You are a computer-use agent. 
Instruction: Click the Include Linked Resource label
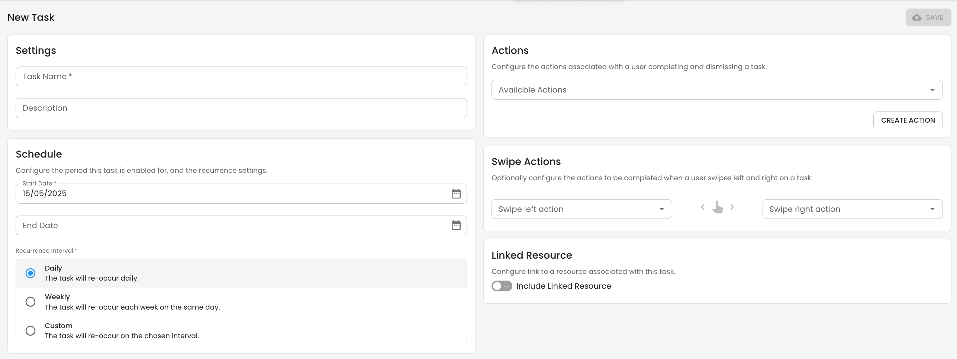[x=563, y=286]
